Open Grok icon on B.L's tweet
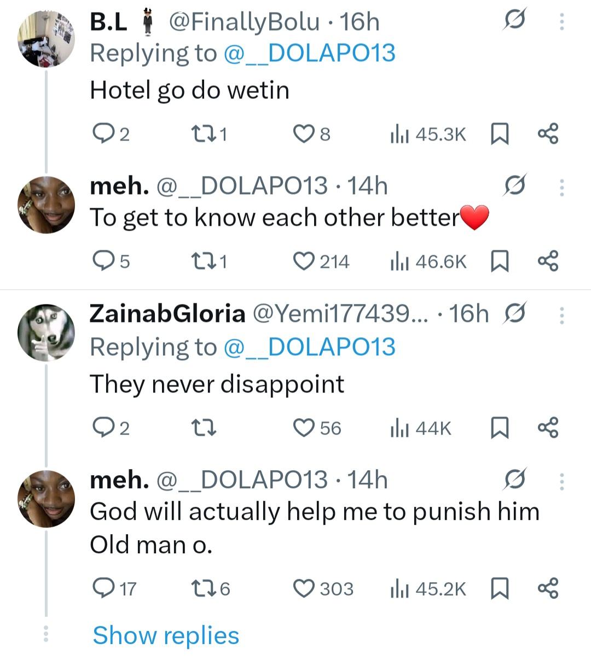 tap(515, 21)
